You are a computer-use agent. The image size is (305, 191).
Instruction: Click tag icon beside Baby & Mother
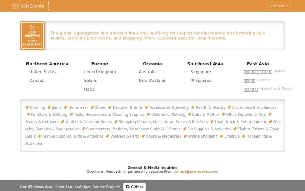coord(189,115)
